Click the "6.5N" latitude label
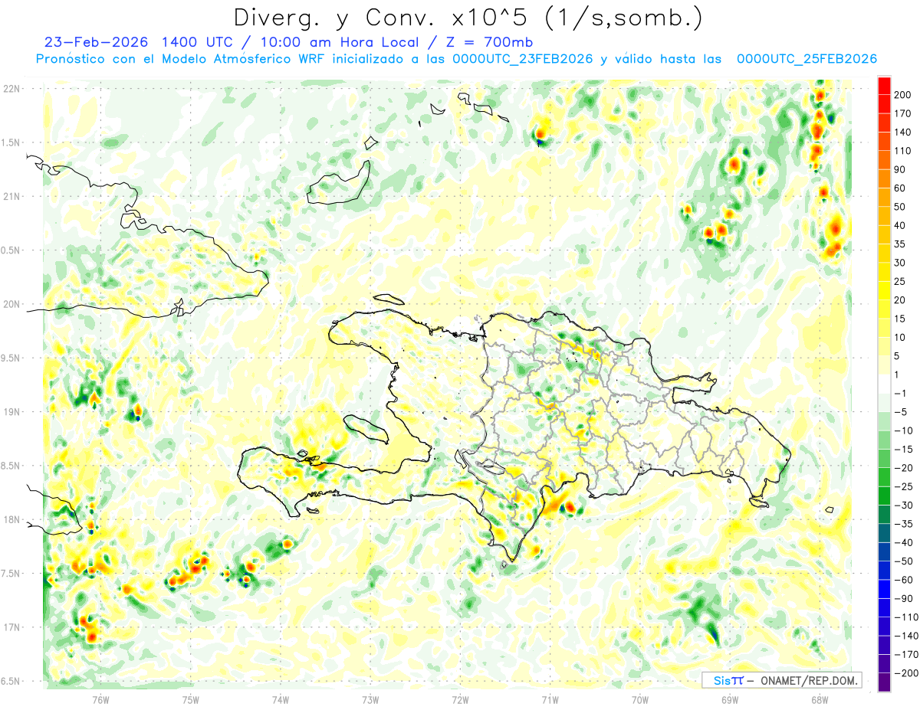The image size is (920, 710). click(x=11, y=681)
